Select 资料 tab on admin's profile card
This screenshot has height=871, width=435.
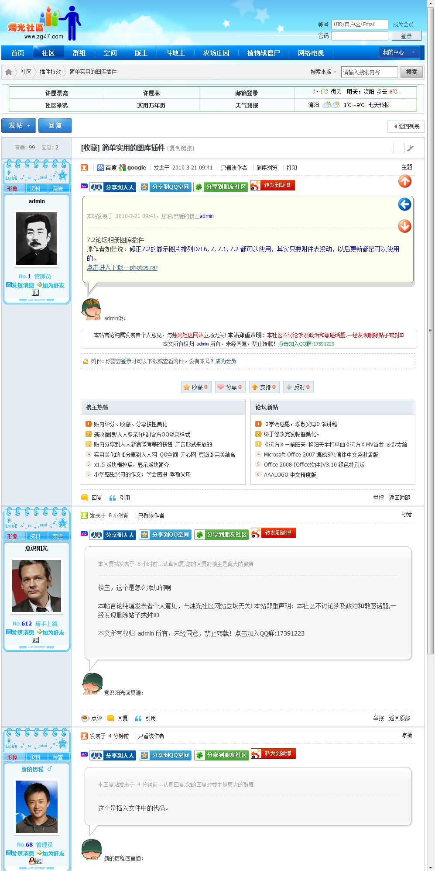(x=35, y=189)
